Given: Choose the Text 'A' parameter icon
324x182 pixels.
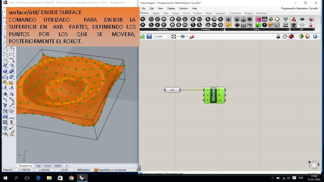Looking at the screenshot, I should pyautogui.click(x=199, y=25).
